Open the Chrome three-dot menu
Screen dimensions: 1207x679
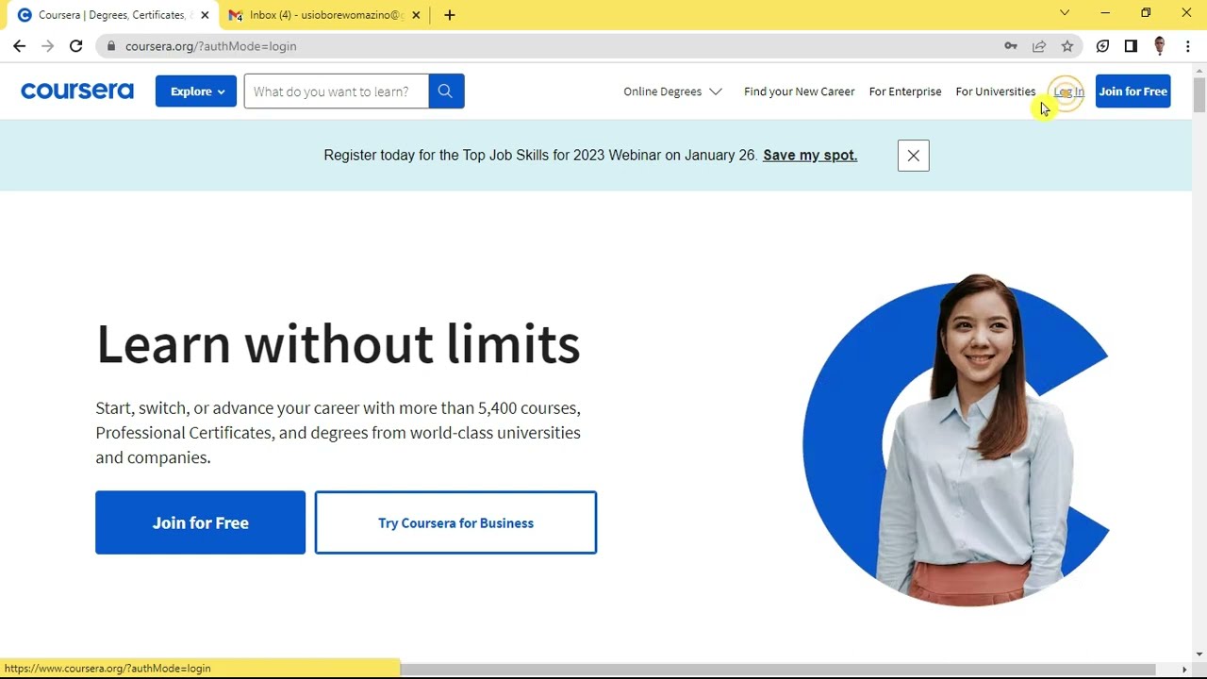click(x=1187, y=46)
